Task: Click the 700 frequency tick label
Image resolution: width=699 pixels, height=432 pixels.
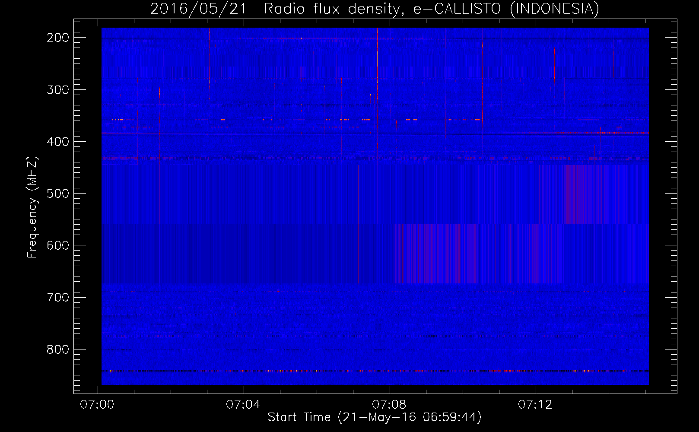Action: click(57, 297)
